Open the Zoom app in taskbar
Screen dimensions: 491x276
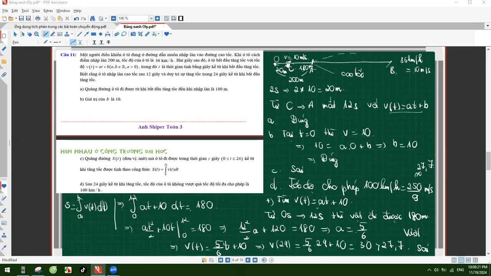pos(113,270)
